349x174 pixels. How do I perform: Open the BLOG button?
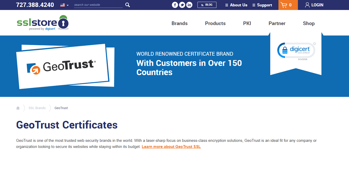[207, 5]
